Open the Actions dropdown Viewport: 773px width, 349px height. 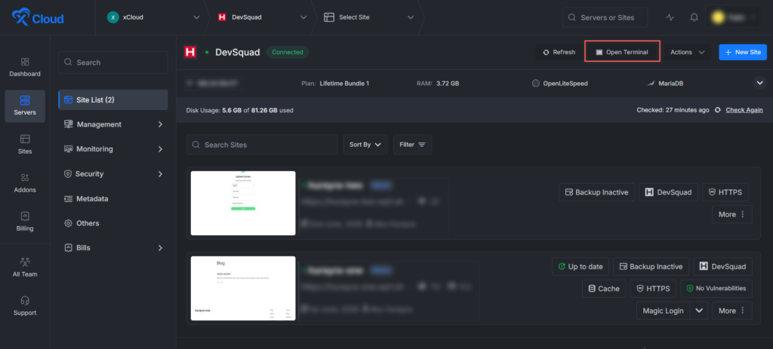click(x=687, y=52)
